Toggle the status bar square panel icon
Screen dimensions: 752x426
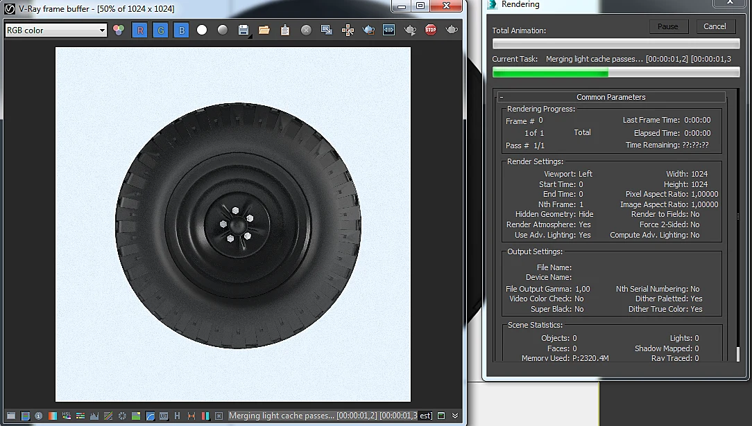coord(441,416)
